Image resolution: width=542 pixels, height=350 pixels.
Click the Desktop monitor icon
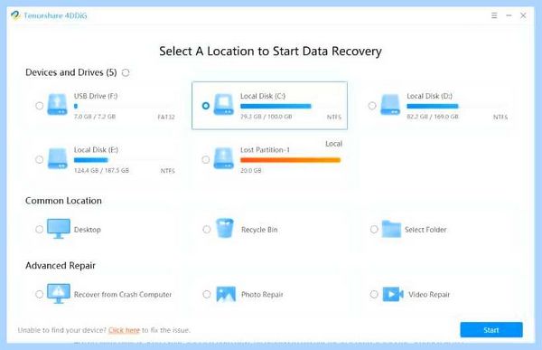(x=59, y=229)
